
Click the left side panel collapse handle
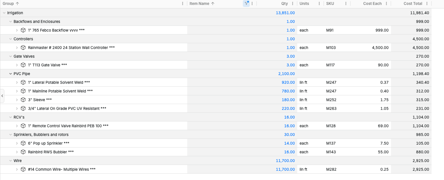2,96
